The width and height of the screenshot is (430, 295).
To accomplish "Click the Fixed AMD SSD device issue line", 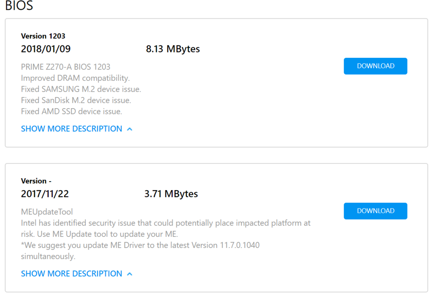I will 71,112.
